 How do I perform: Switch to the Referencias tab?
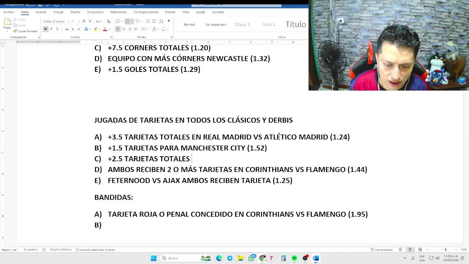(x=118, y=12)
